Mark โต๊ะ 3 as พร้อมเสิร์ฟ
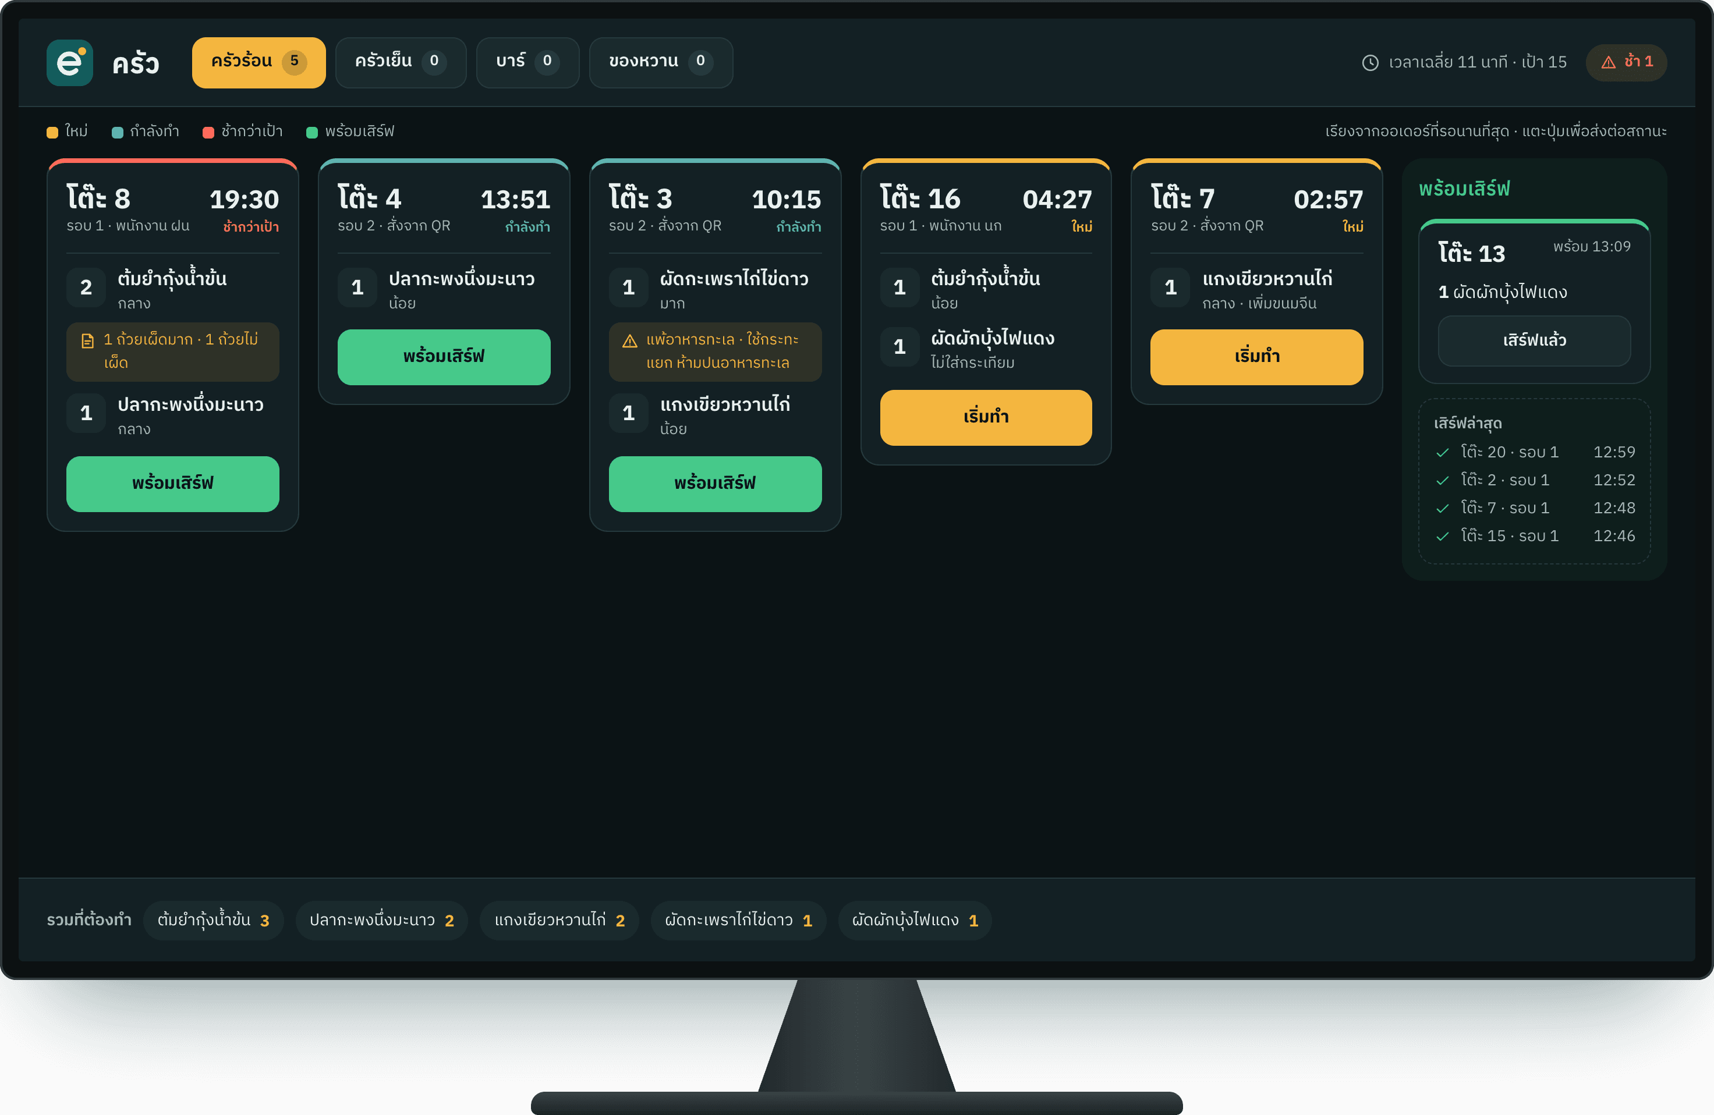Image resolution: width=1714 pixels, height=1115 pixels. [x=715, y=483]
